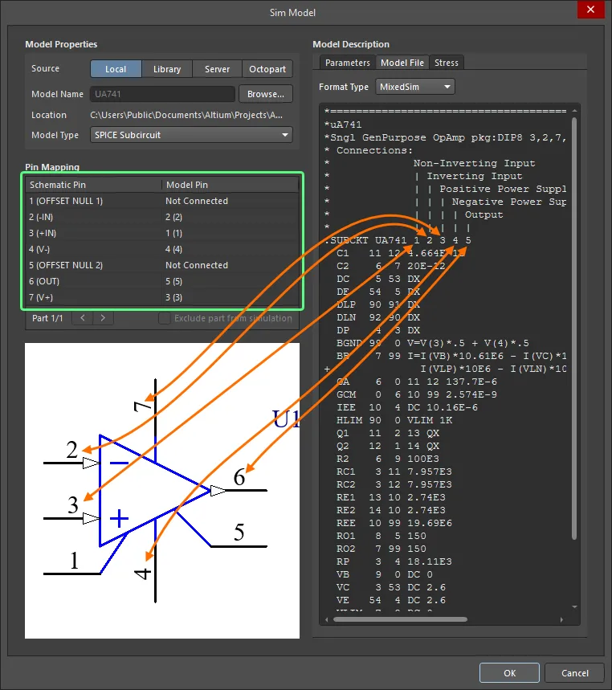612x690 pixels.
Task: Enable Exclude part from simulation checkbox
Action: tap(165, 319)
